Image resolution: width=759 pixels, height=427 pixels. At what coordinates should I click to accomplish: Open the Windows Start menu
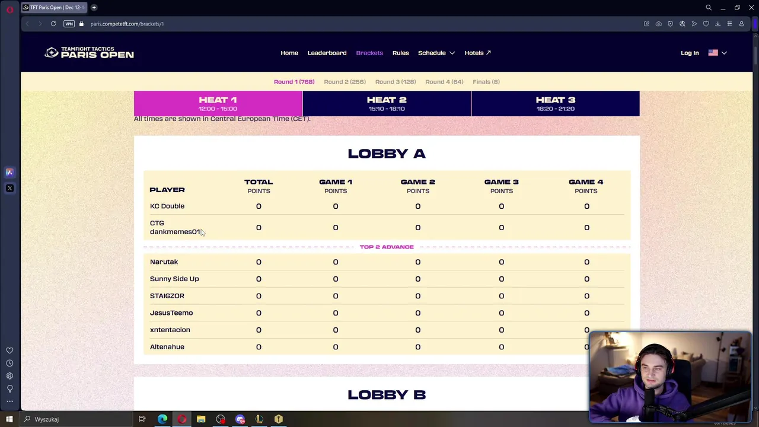(x=9, y=419)
